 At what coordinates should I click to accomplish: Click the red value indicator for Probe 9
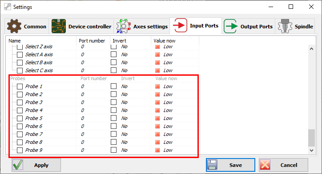tap(157, 150)
